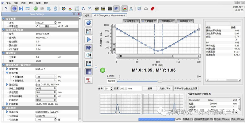The image size is (245, 123).
Task: Click the red PDF export icon
Action: (89, 80)
